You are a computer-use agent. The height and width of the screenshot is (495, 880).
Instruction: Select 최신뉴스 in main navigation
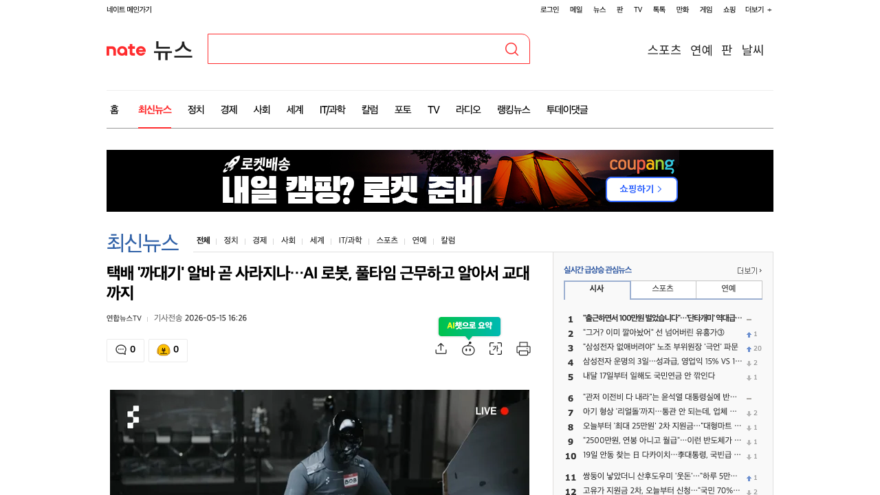click(155, 109)
